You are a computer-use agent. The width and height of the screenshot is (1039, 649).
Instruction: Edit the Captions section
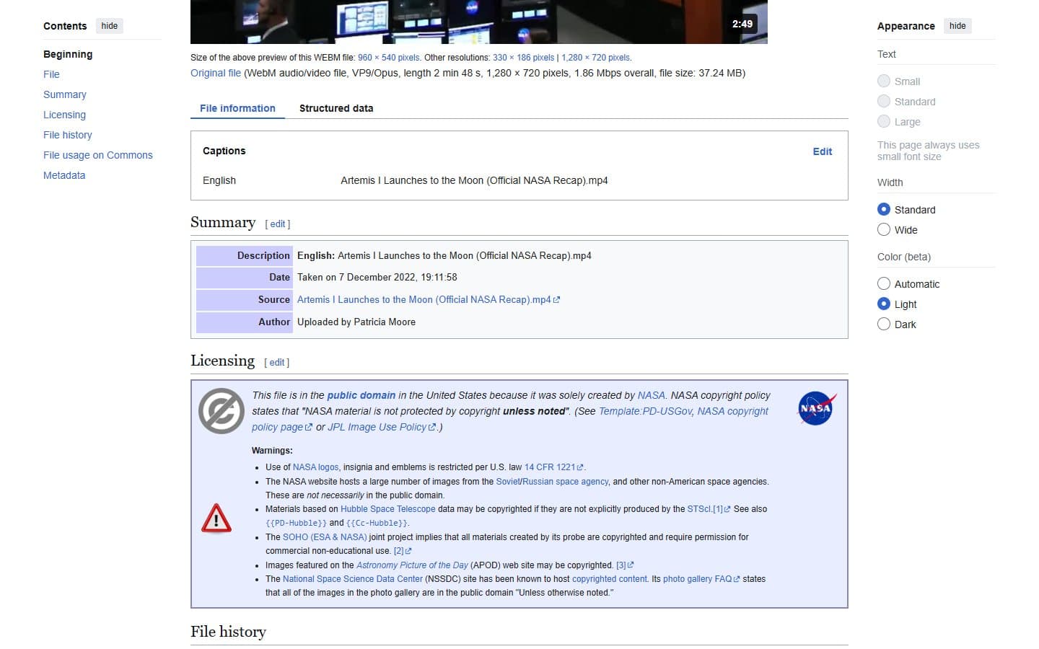point(823,151)
